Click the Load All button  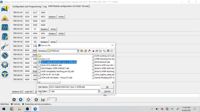28,92
